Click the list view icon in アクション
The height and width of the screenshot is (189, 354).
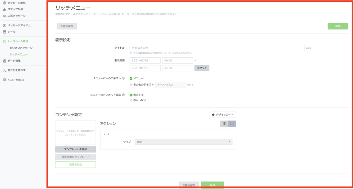point(224,123)
